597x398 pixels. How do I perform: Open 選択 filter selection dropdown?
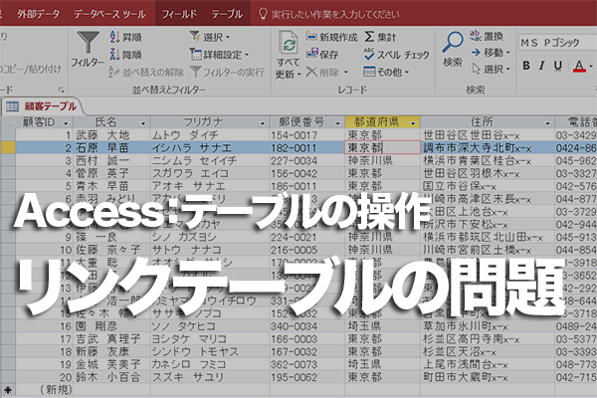coord(210,37)
